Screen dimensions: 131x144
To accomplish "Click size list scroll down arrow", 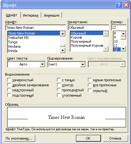I will click(123, 49).
